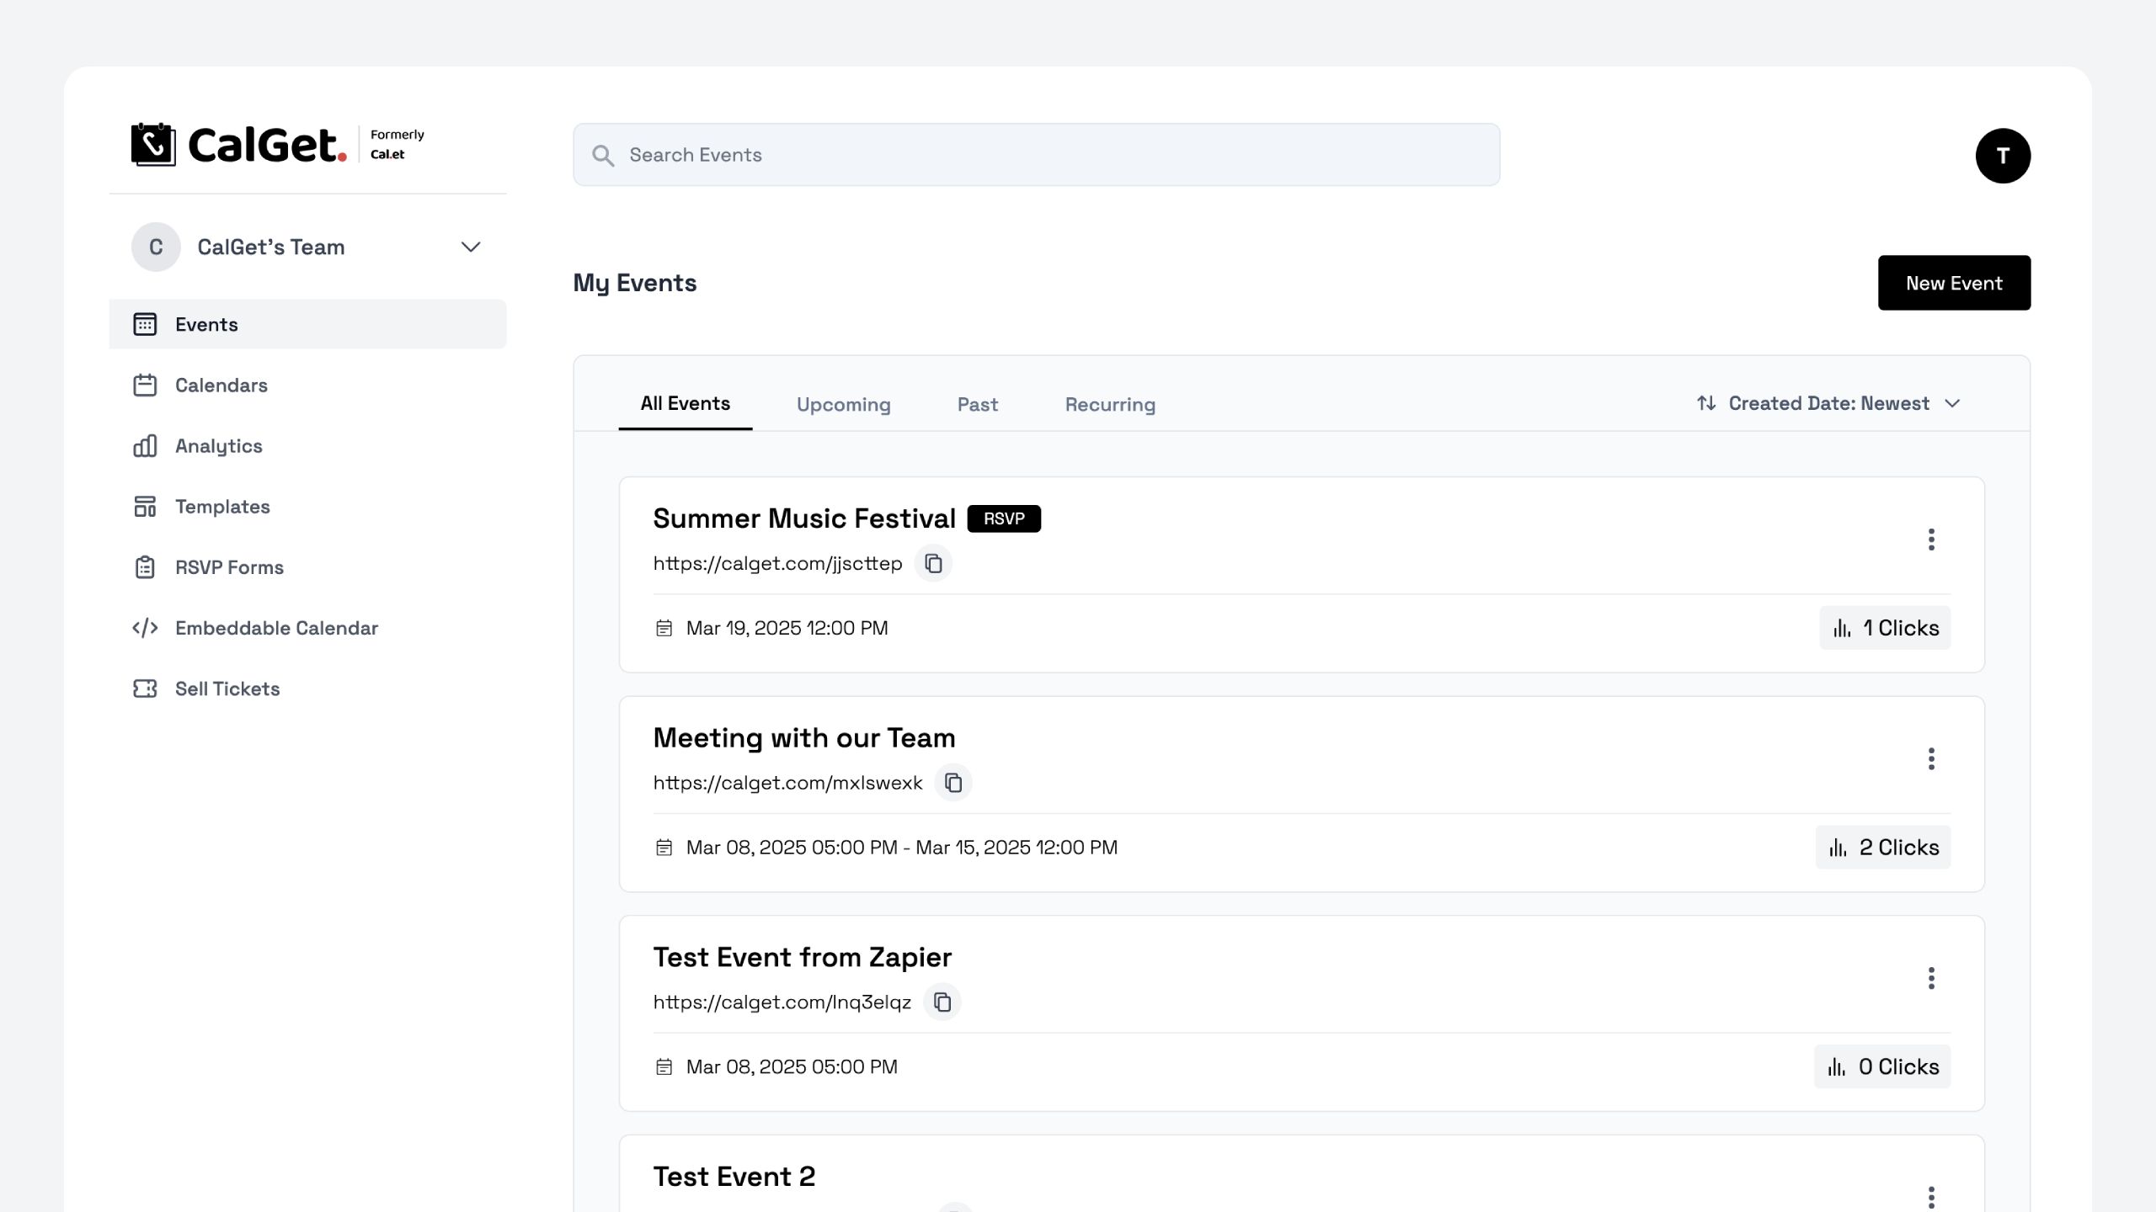Create a New Event
This screenshot has height=1212, width=2156.
[1954, 282]
